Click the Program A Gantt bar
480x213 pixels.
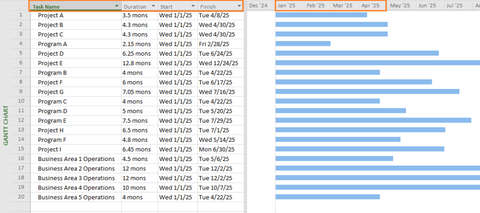(x=303, y=44)
